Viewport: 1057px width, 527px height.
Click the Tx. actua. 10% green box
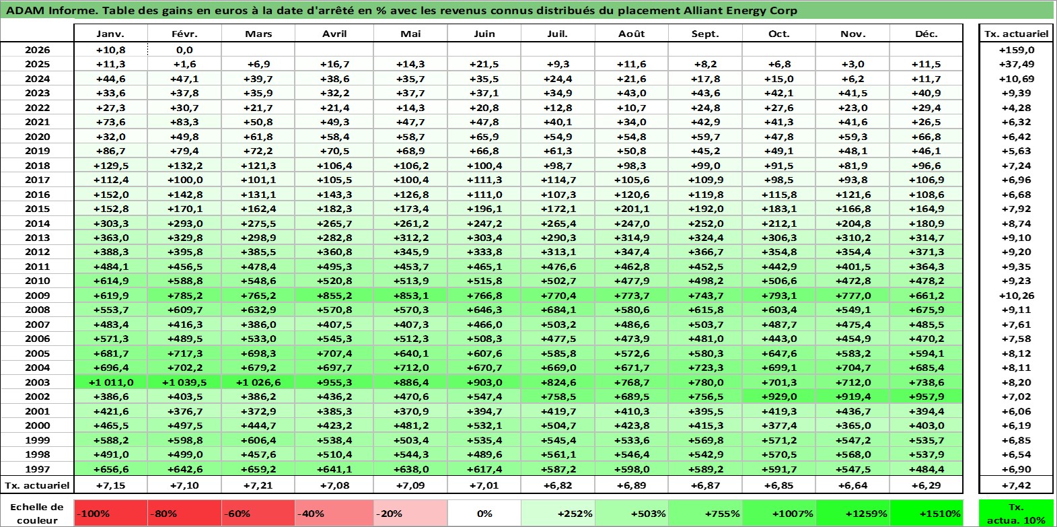click(x=1016, y=513)
